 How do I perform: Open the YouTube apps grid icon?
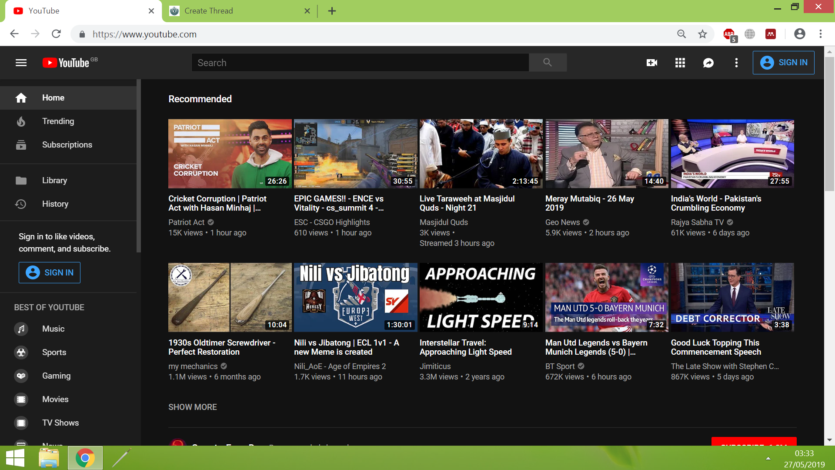tap(680, 63)
